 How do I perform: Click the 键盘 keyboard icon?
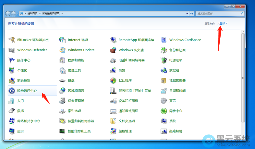63,81
